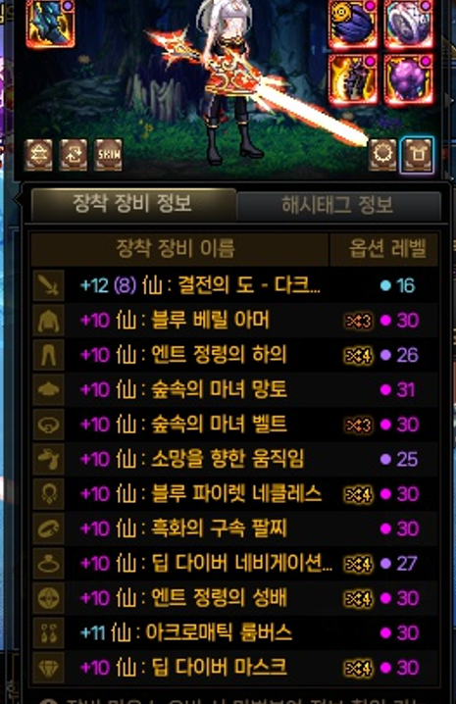Click the gear ring icon button
Screen dimensions: 456x704
pos(382,155)
